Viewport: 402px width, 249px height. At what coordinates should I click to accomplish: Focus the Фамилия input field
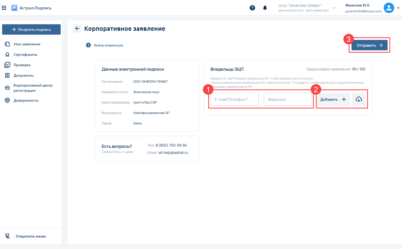click(x=288, y=99)
